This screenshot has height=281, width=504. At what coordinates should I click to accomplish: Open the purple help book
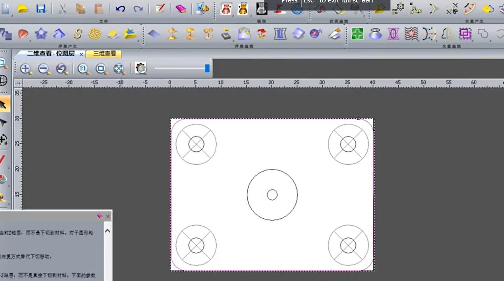[181, 9]
